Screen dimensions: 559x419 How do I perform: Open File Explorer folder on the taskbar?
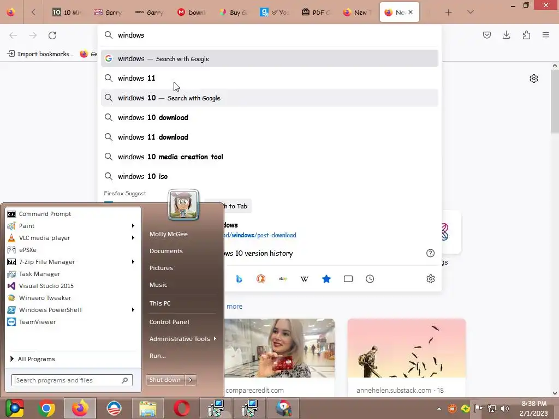click(x=147, y=408)
